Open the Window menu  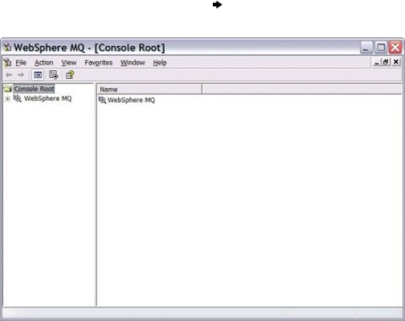pos(132,63)
